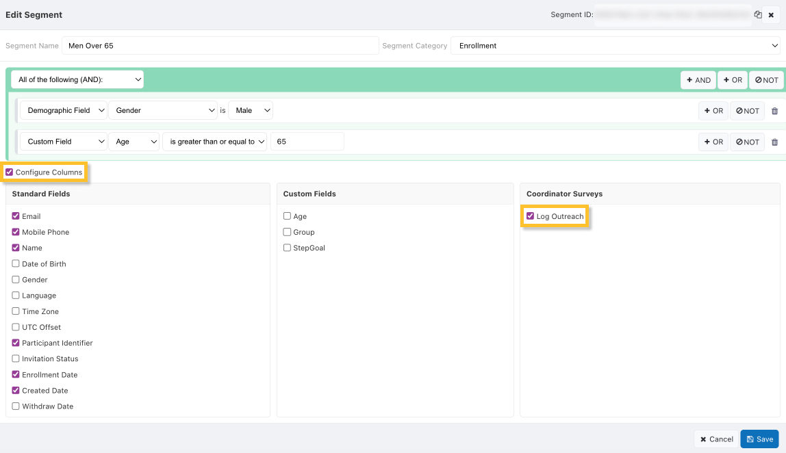Delete the Gender condition row
The height and width of the screenshot is (453, 786).
[x=774, y=111]
